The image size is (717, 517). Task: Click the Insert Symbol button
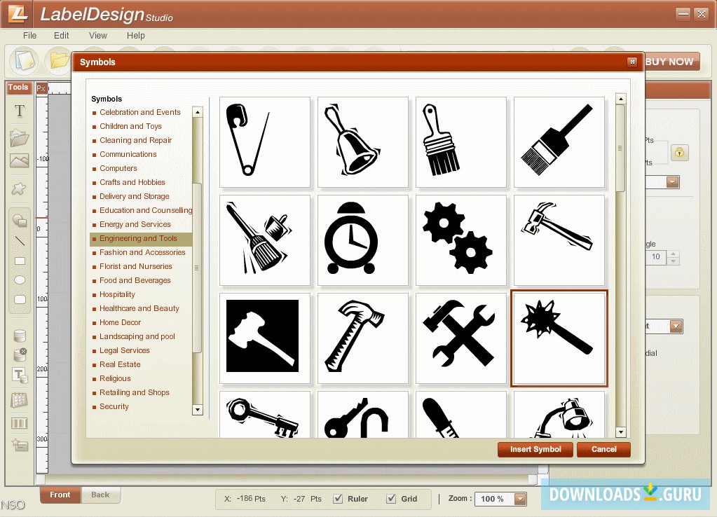click(535, 449)
